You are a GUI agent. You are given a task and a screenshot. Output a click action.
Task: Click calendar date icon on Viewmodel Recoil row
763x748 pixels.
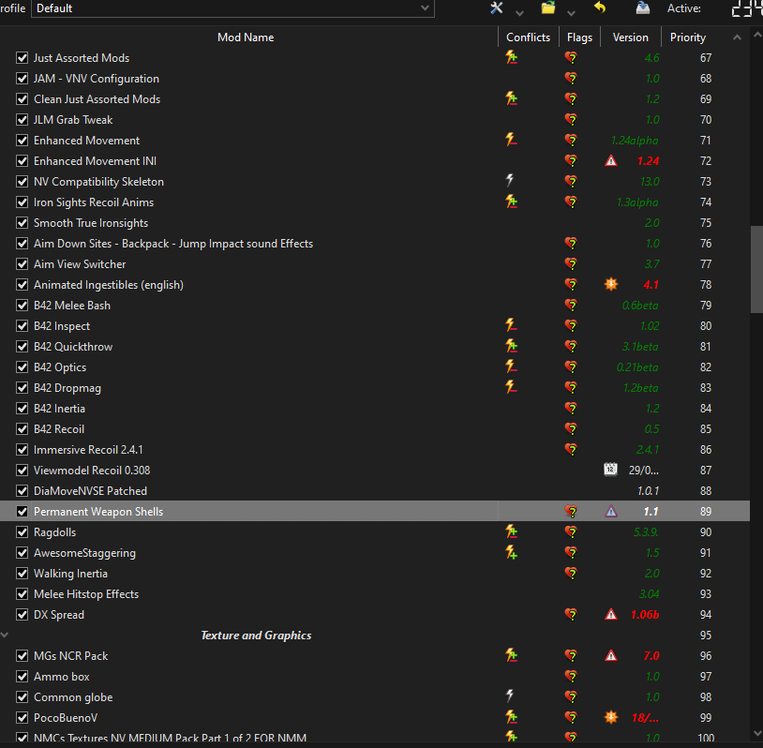pyautogui.click(x=610, y=470)
